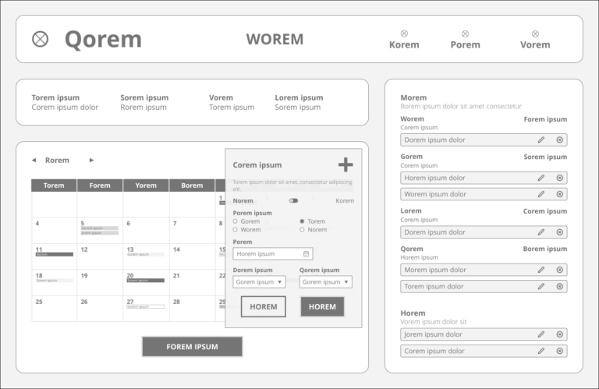Click the plus icon in Corem ipsum popup
Image resolution: width=599 pixels, height=389 pixels.
tap(346, 164)
